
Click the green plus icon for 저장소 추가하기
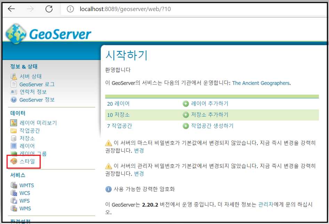[x=186, y=115]
